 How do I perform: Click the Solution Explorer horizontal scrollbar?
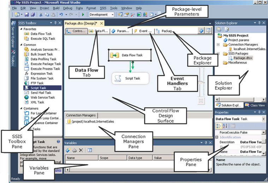[240, 99]
